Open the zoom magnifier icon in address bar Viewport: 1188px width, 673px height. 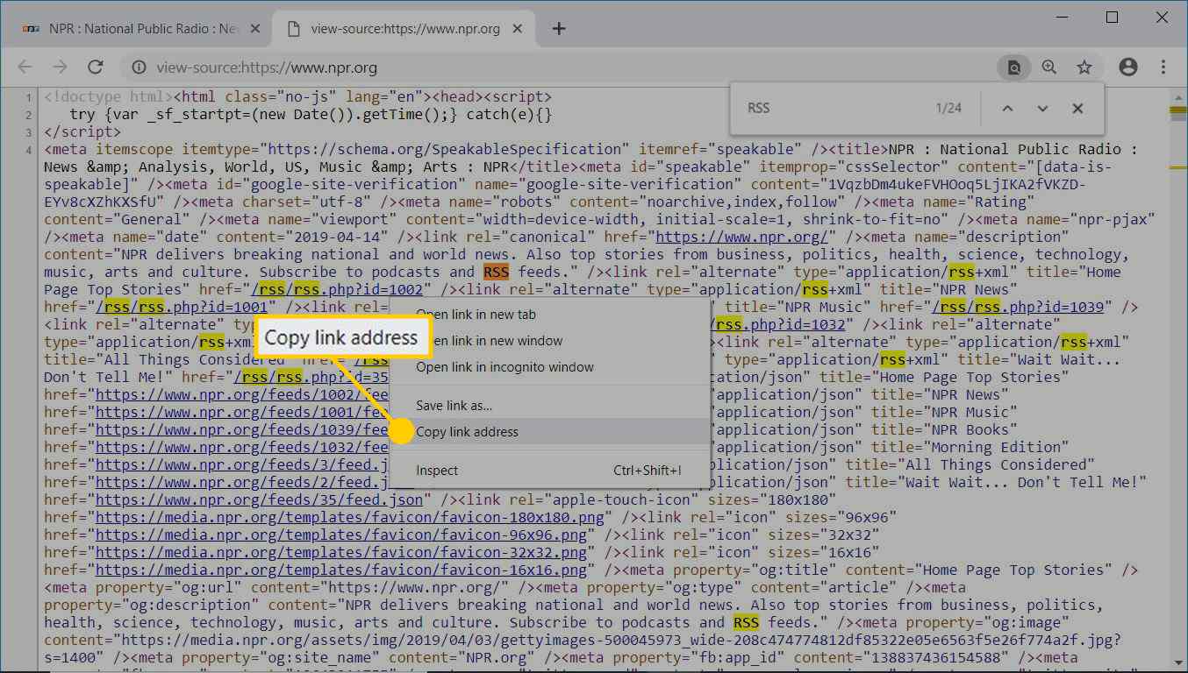(1049, 67)
